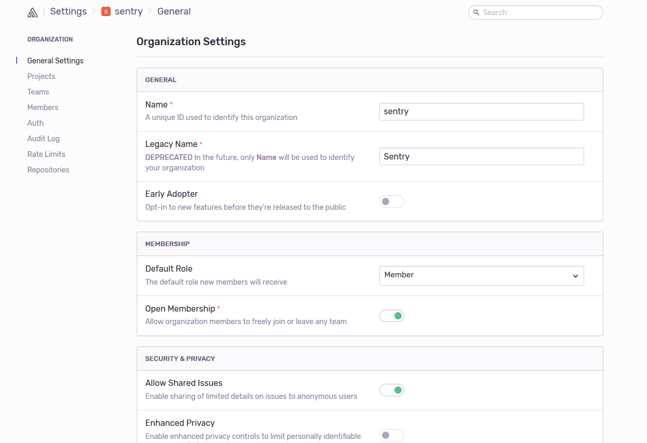Click the orange sentry organization avatar
Screen dimensions: 647x443
106,11
